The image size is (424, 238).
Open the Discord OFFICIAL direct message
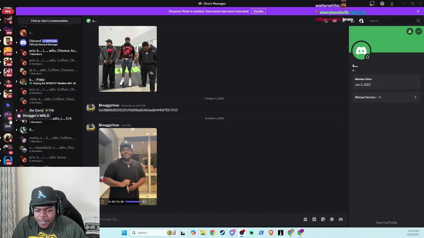[49, 42]
